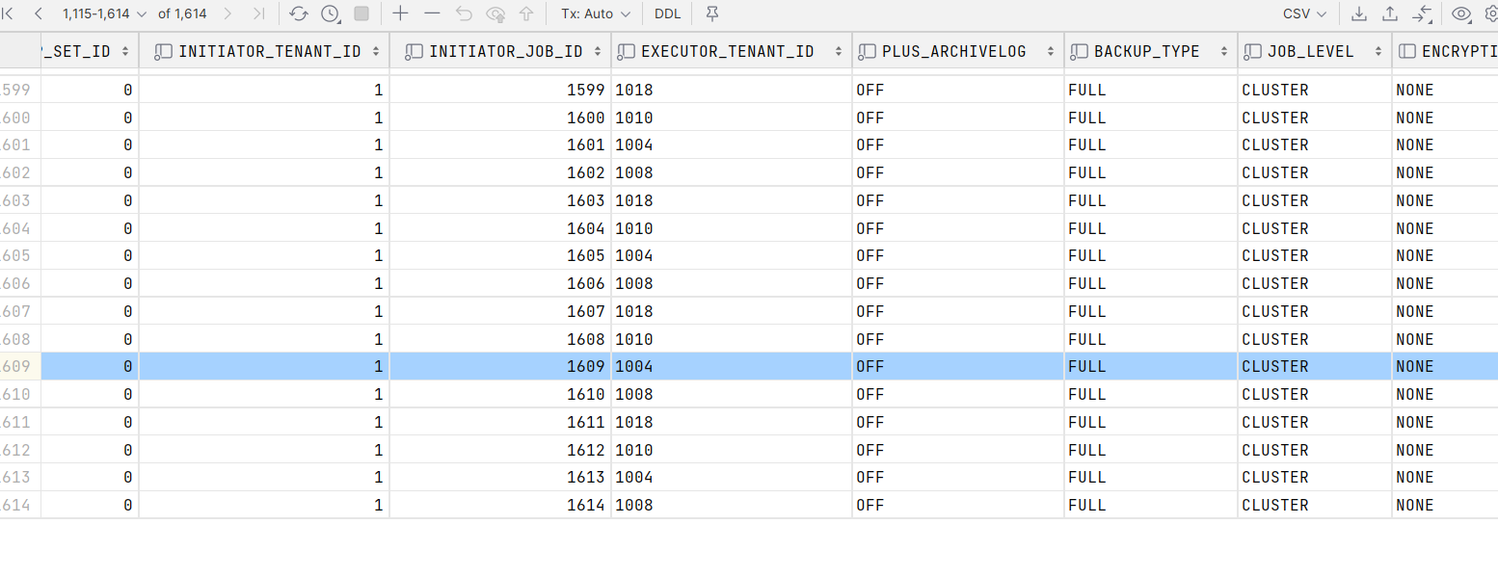Open the Tx: Auto transaction mode dropdown

[x=595, y=13]
